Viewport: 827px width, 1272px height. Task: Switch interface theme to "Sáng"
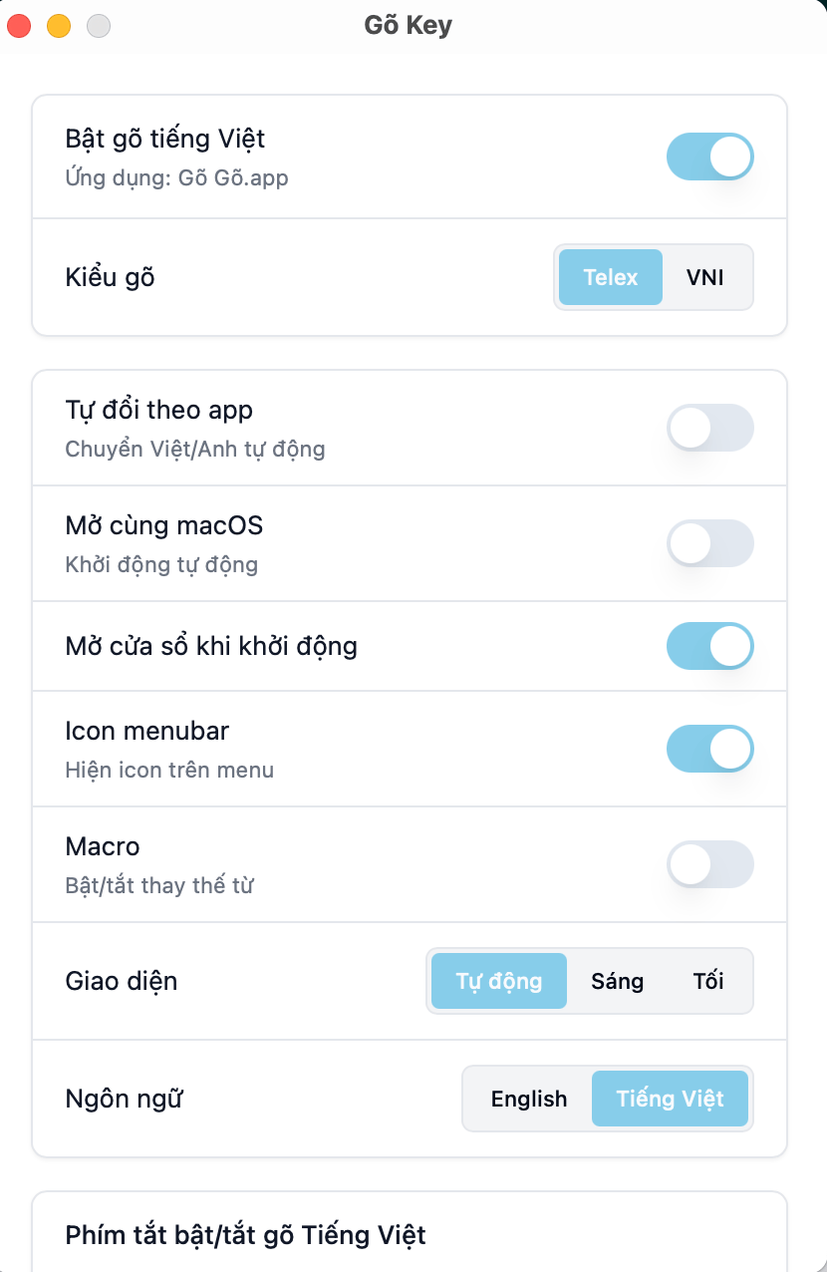[617, 981]
